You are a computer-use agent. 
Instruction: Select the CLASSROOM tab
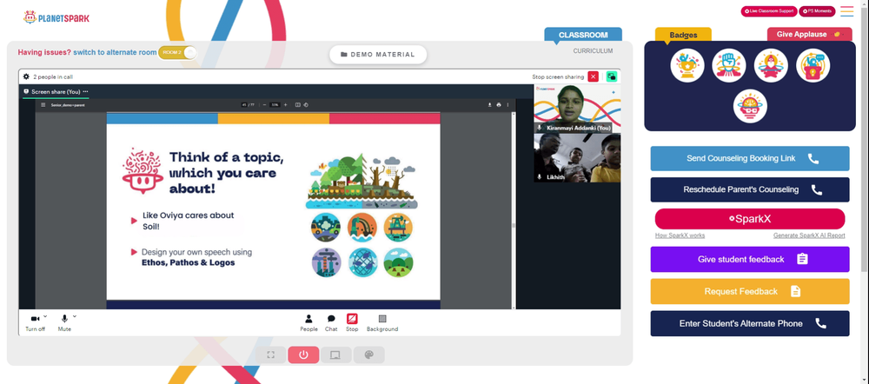click(583, 35)
